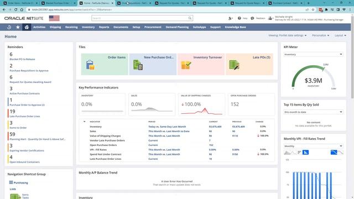Click the Feedback speech bubble icon
The image size is (354, 199).
(252, 18)
